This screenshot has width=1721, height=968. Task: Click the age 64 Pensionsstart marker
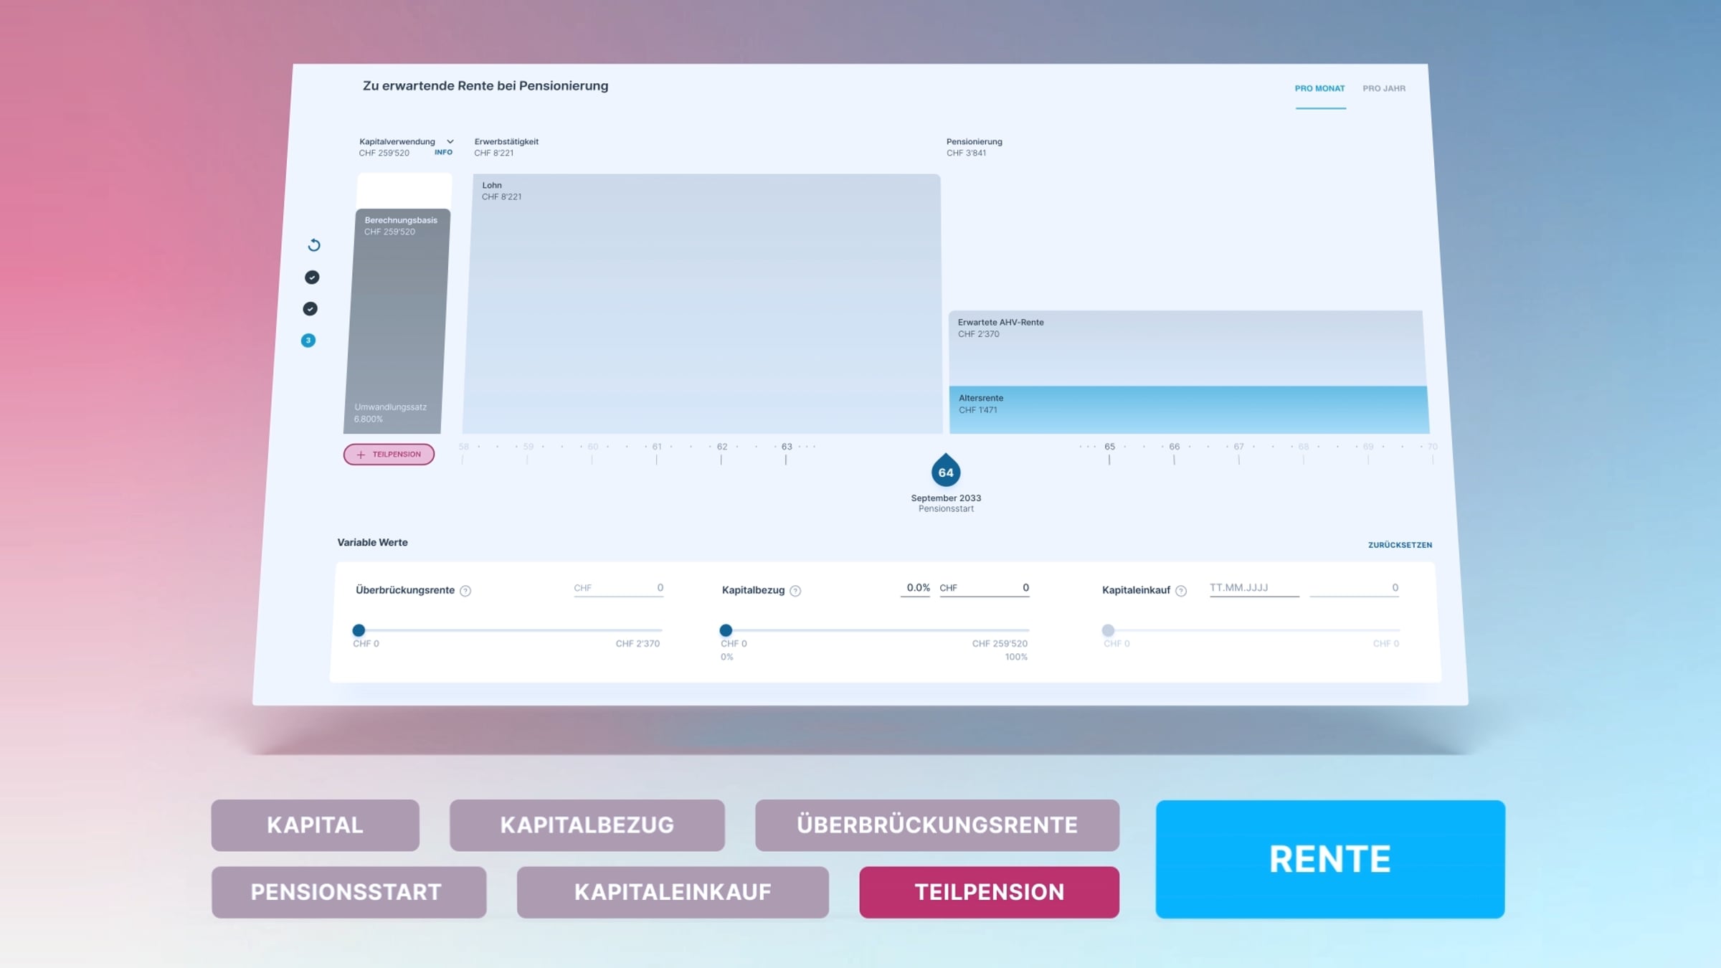pos(946,472)
